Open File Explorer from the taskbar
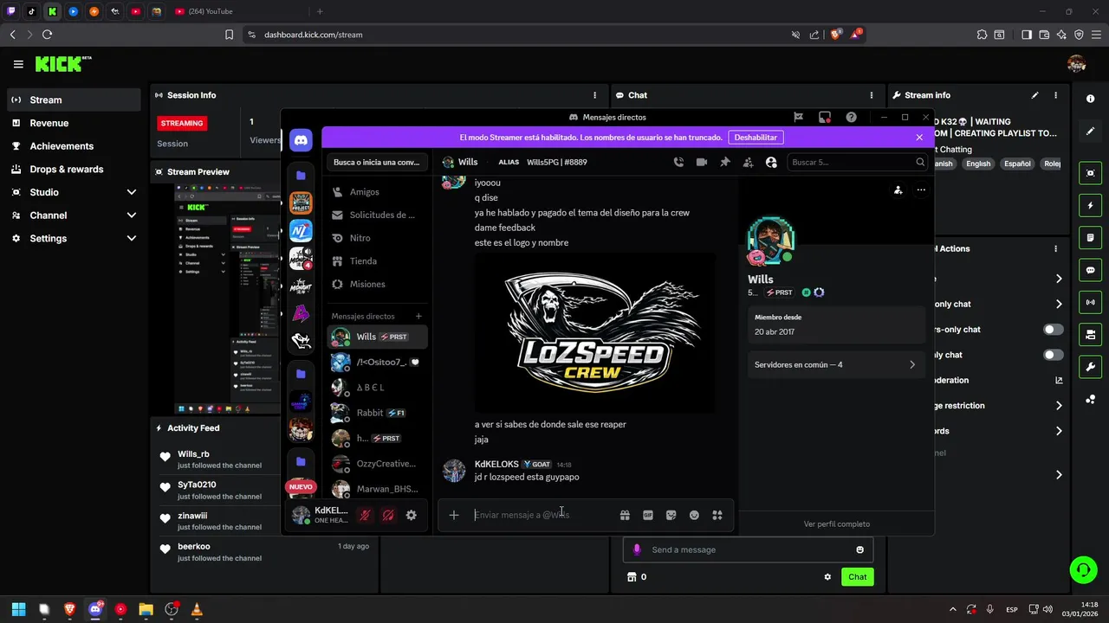 point(146,609)
